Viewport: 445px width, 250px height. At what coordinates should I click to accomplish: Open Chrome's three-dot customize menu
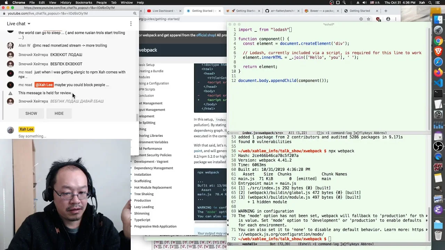(396, 19)
